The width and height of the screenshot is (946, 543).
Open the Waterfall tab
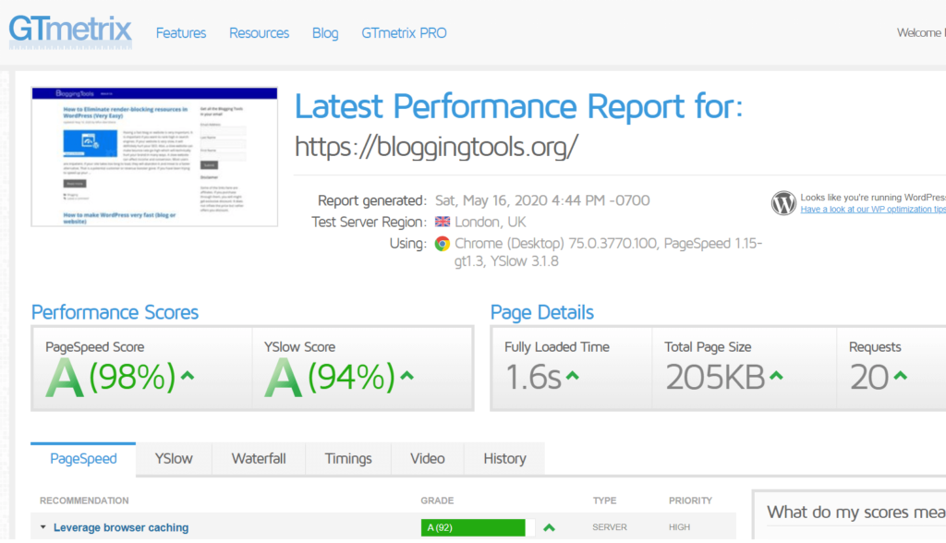(259, 459)
